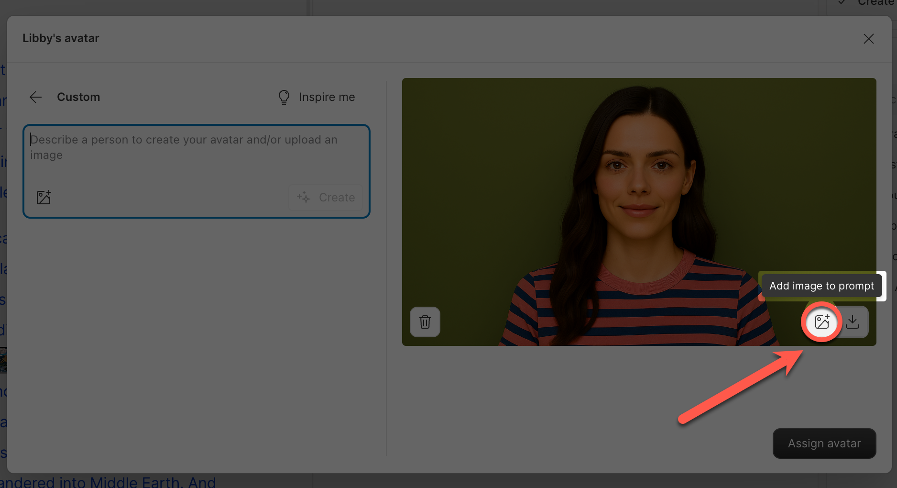Click the Libby's avatar dialog title
The image size is (897, 488).
click(61, 38)
